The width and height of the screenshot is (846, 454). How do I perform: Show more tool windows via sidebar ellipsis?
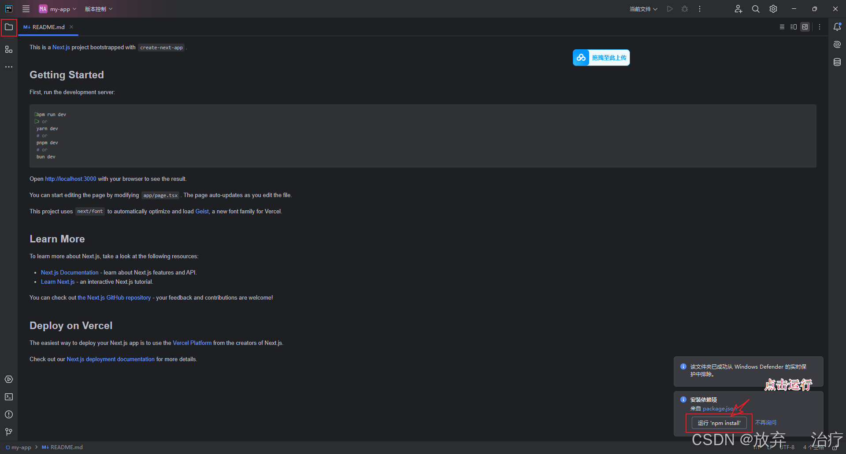coord(9,67)
